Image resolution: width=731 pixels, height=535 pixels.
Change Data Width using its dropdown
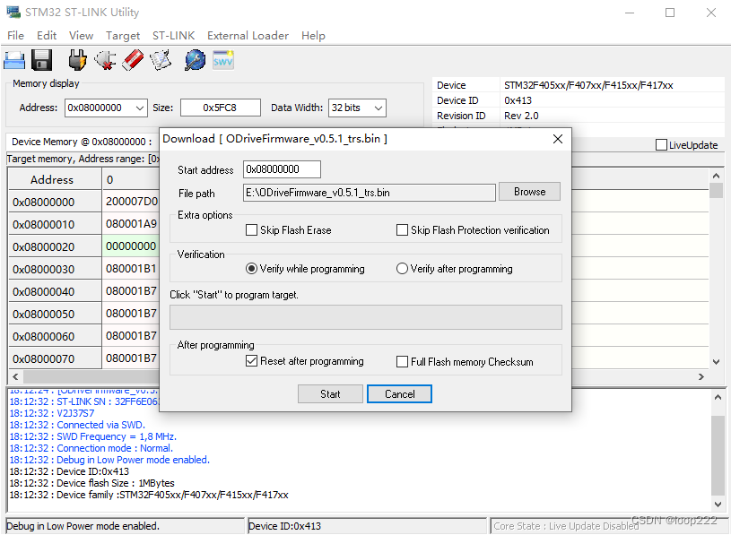(x=378, y=107)
